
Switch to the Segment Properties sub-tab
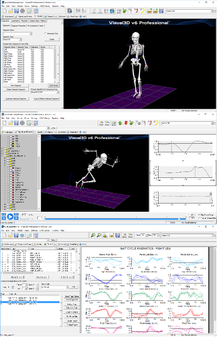(x=19, y=26)
